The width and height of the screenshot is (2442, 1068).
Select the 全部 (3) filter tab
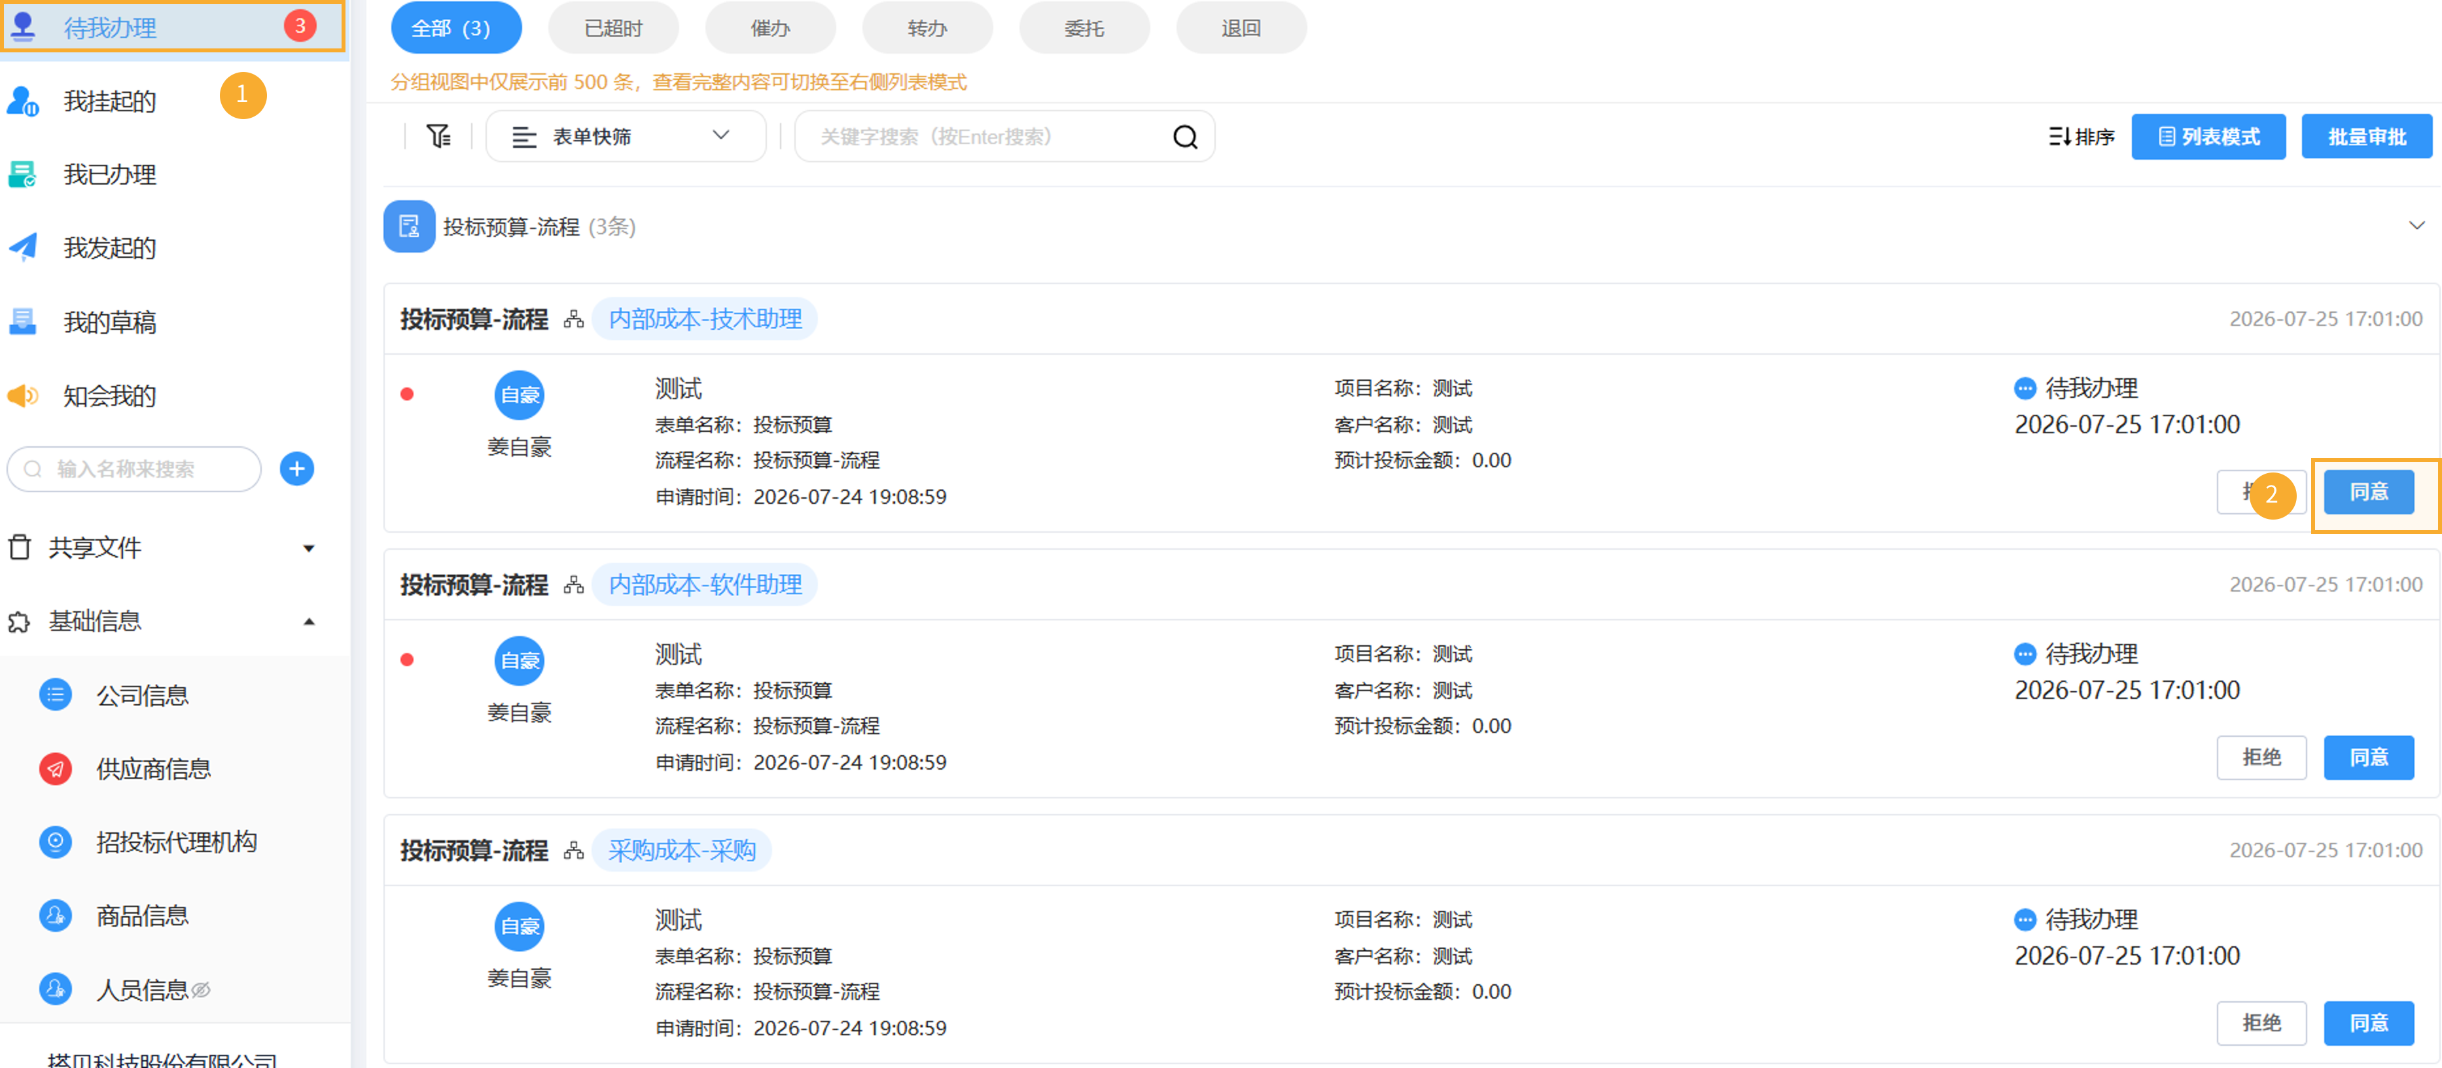pos(456,27)
